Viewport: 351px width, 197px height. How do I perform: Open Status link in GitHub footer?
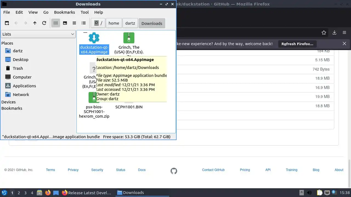click(121, 170)
